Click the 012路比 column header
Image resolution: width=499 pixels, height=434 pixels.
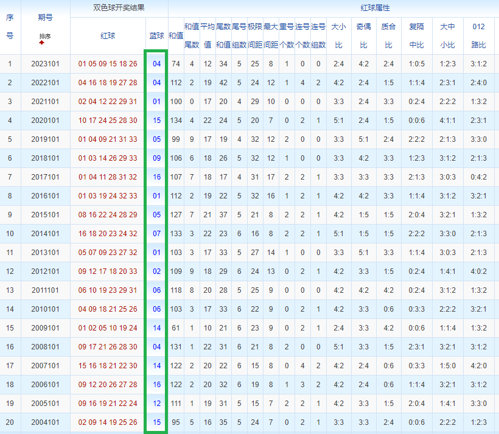click(x=479, y=36)
